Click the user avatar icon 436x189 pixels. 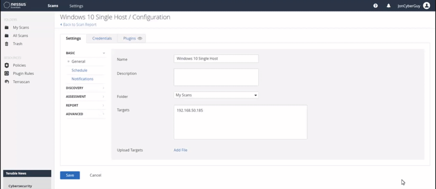coord(426,6)
